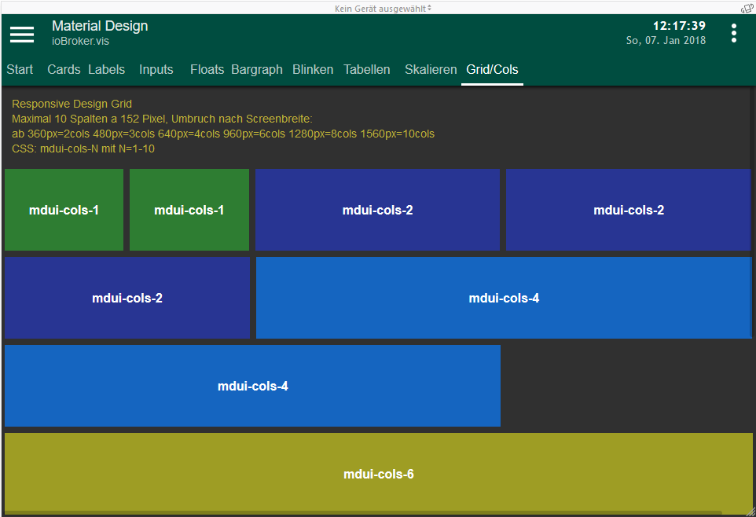This screenshot has width=756, height=517.
Task: Select the Labels tab
Action: point(106,70)
